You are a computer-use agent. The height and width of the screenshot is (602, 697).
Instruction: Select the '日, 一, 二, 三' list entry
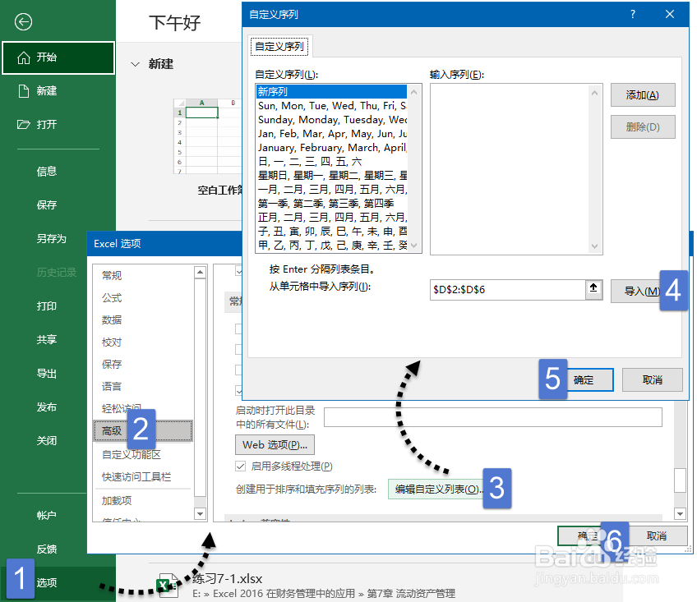331,161
